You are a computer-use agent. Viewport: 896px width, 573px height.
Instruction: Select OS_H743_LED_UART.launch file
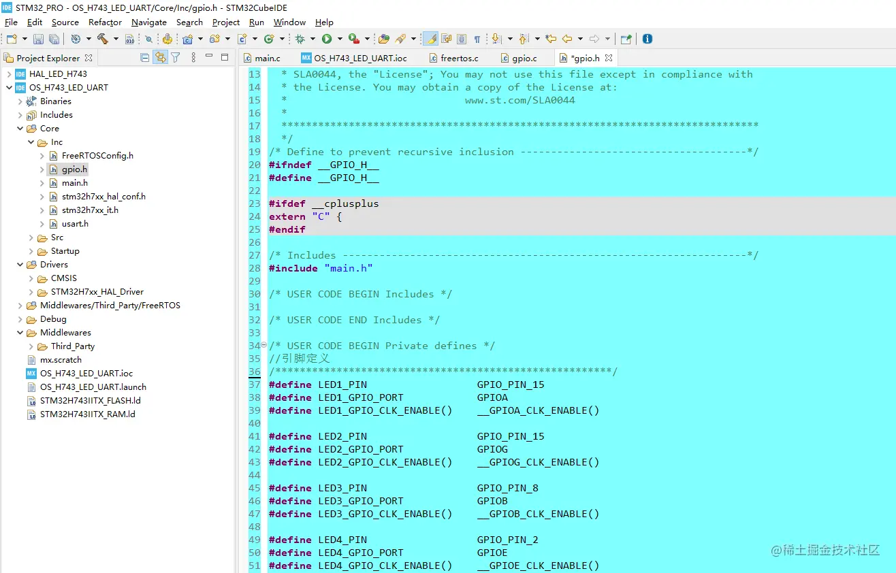point(93,387)
